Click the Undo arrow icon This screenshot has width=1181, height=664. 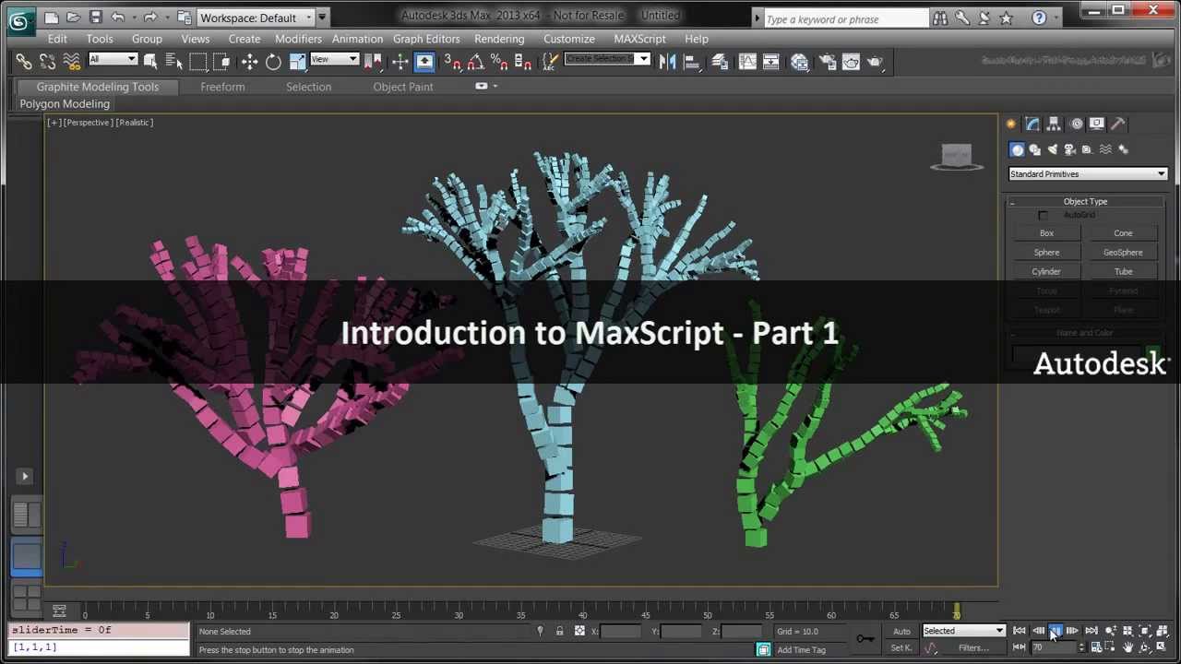coord(117,18)
